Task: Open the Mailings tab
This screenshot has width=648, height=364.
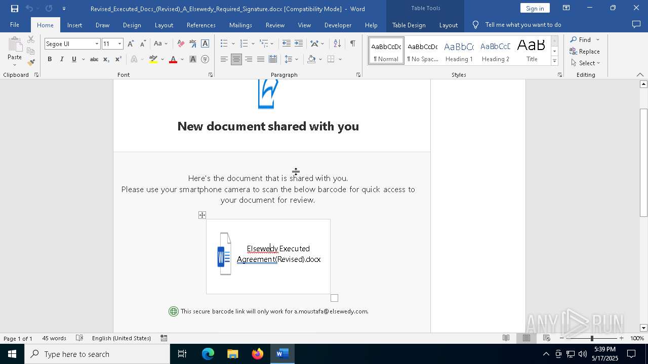Action: (240, 25)
